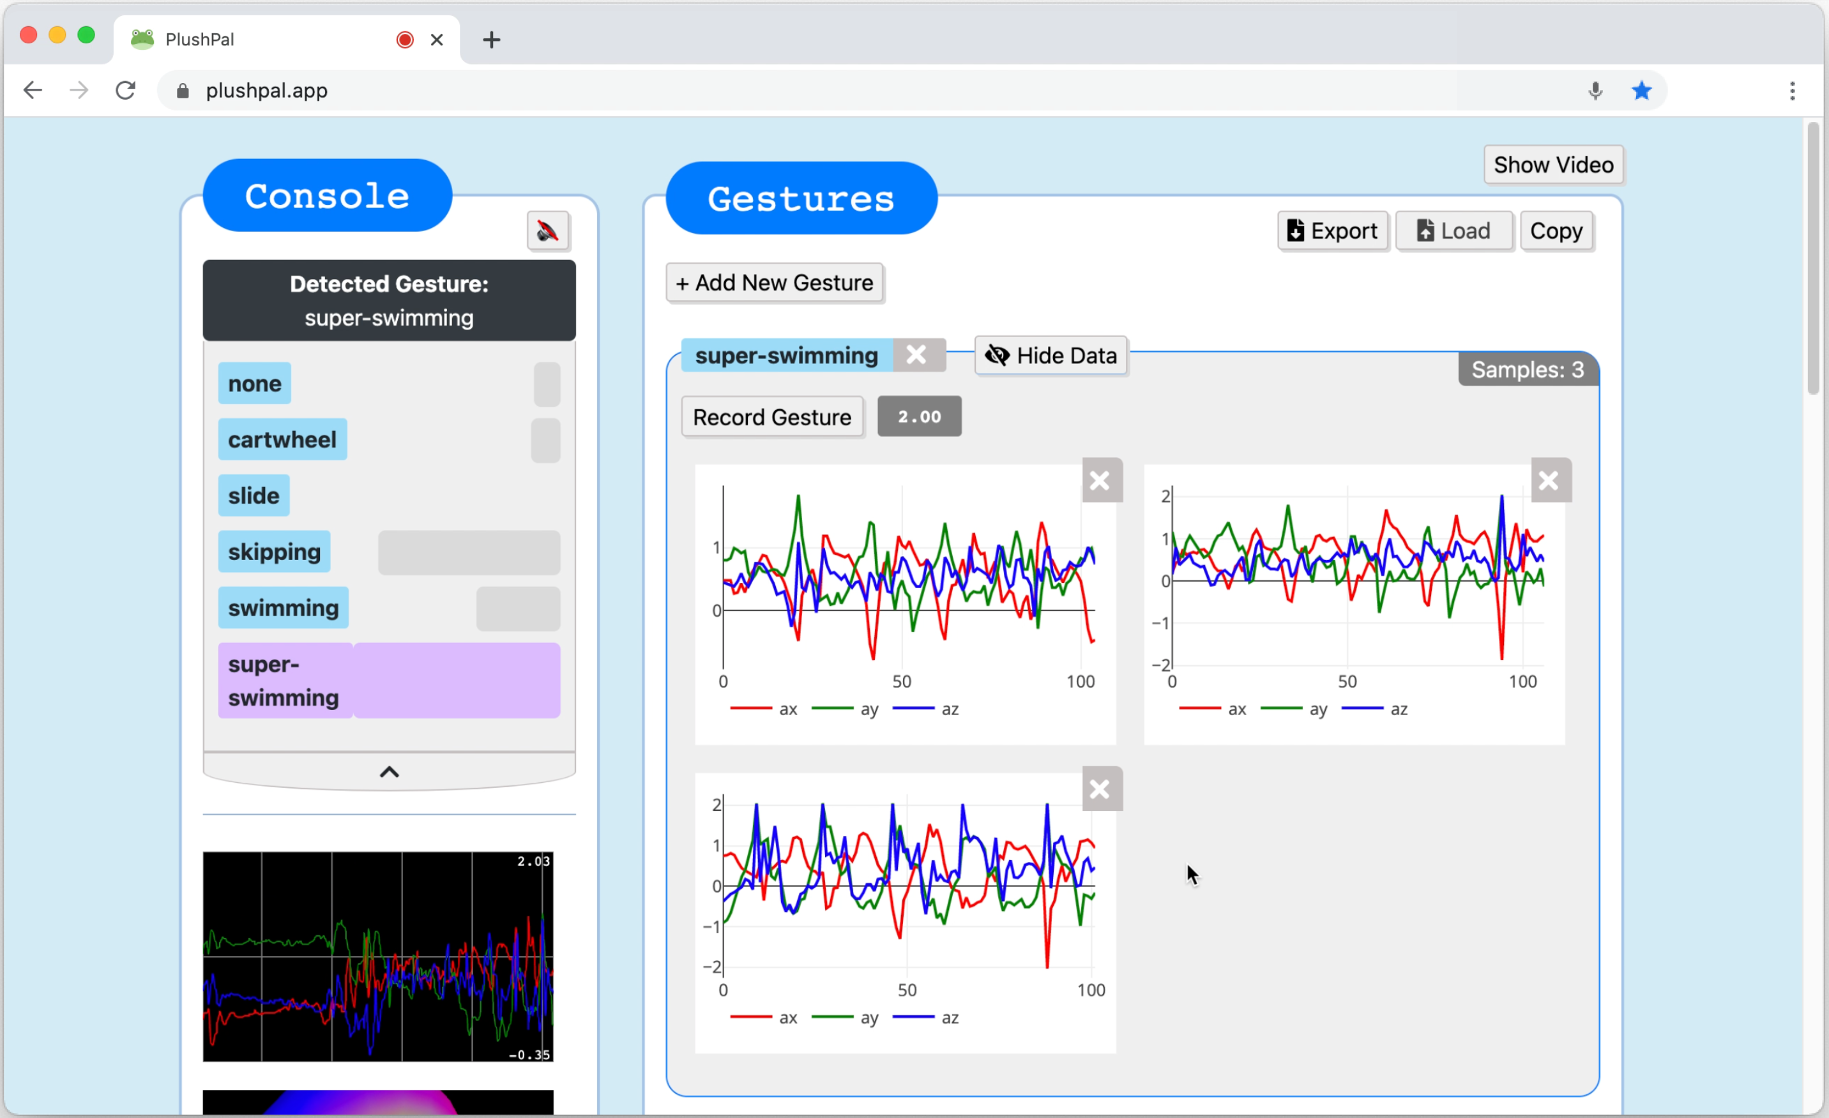Reload the PlushPal page

point(125,91)
